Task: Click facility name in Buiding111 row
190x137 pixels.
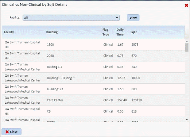Action: [22, 67]
